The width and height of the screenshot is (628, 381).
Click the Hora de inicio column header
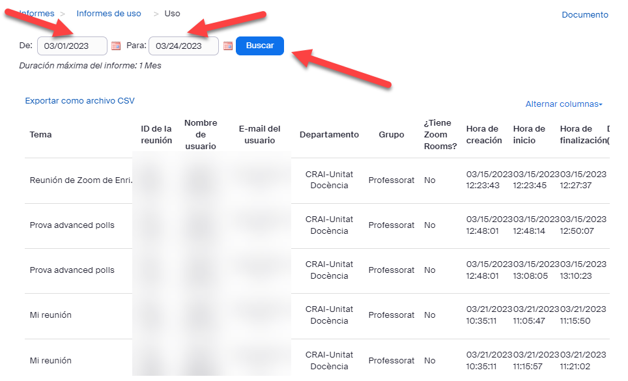pos(529,135)
